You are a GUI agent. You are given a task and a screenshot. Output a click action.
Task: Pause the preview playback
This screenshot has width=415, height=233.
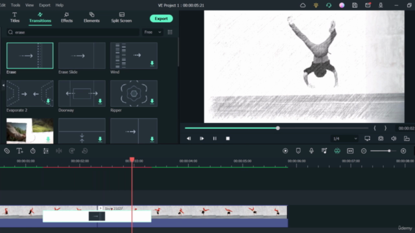tap(215, 139)
